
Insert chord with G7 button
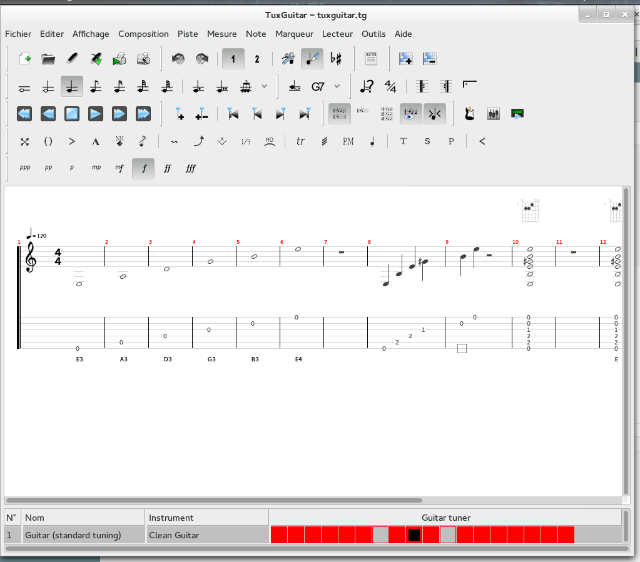tap(318, 86)
